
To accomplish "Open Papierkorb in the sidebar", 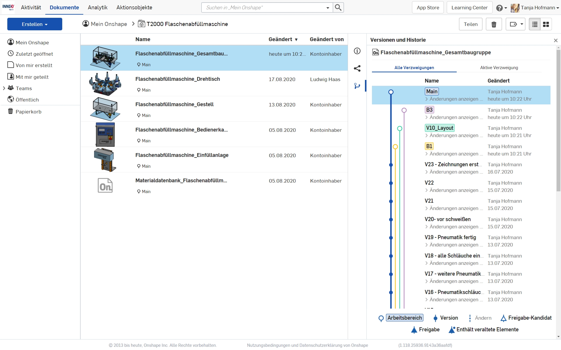I will click(x=28, y=112).
